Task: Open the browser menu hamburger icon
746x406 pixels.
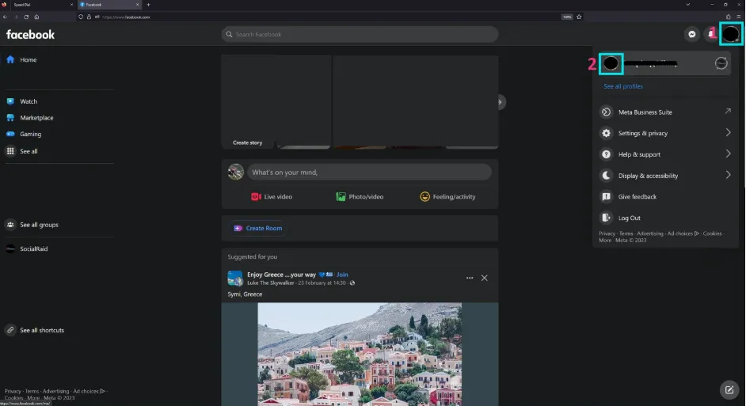Action: tap(739, 17)
